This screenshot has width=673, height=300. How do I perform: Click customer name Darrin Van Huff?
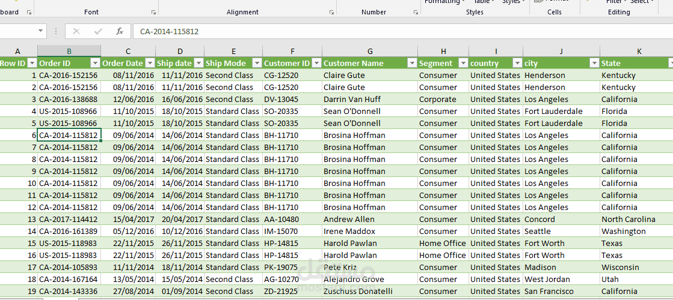(x=369, y=99)
